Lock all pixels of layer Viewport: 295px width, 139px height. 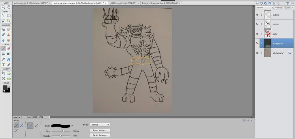tap(274, 3)
